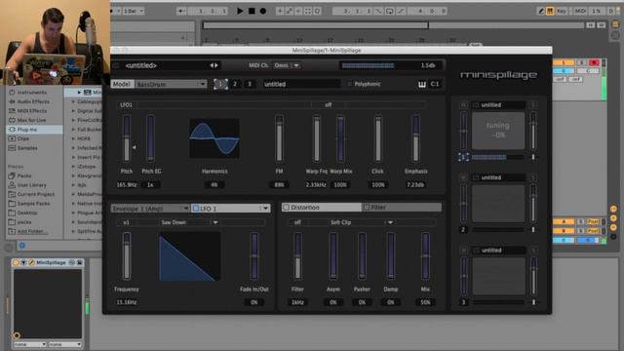Open the Saw Down waveform dropdown

[x=189, y=222]
